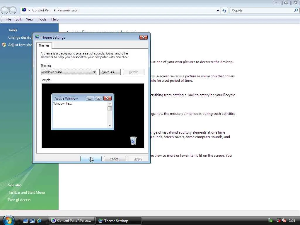Restore down the Control Panel window
The width and height of the screenshot is (300, 225).
point(286,3)
